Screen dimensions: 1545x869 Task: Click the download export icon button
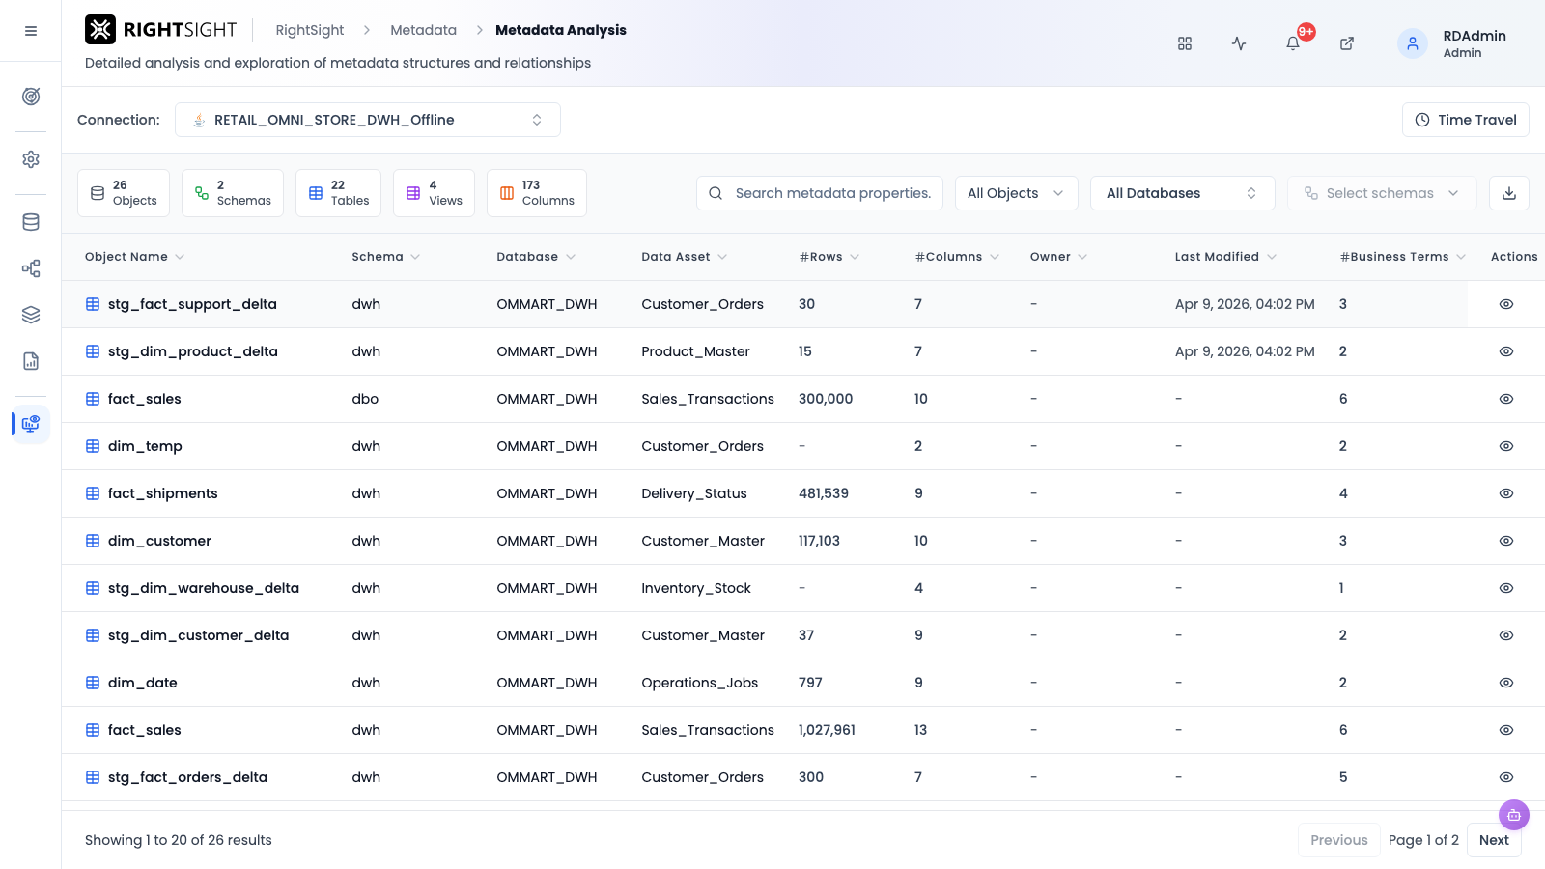[1509, 193]
